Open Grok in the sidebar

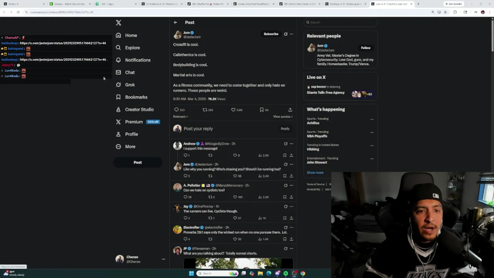pyautogui.click(x=125, y=85)
